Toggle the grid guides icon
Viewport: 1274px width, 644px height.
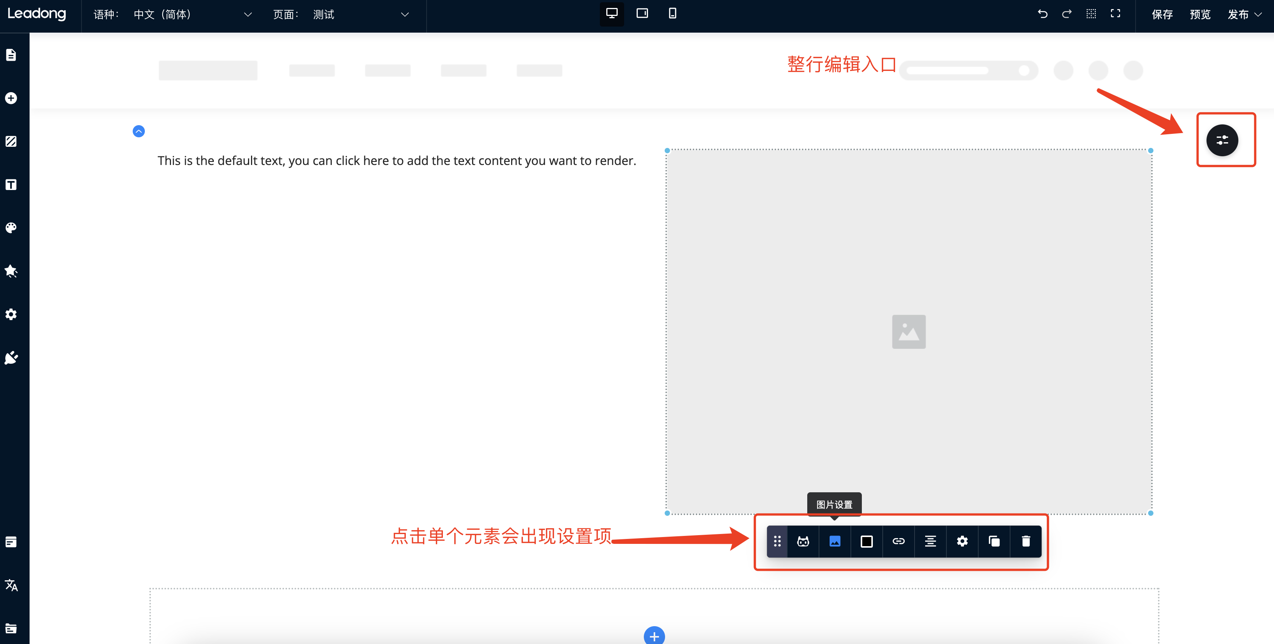(1091, 14)
